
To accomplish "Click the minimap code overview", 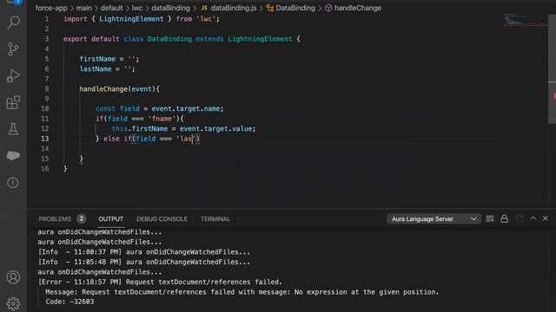I will pyautogui.click(x=525, y=20).
